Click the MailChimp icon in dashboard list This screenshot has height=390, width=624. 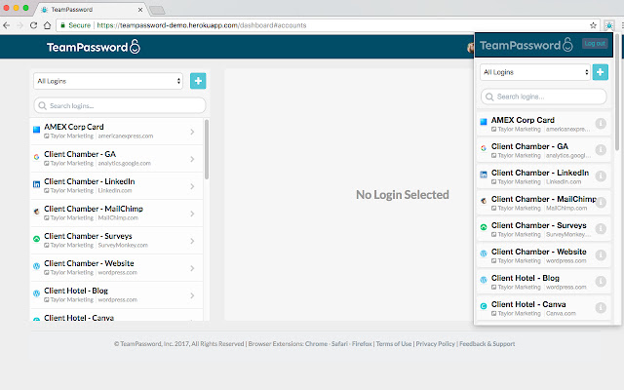pos(36,212)
